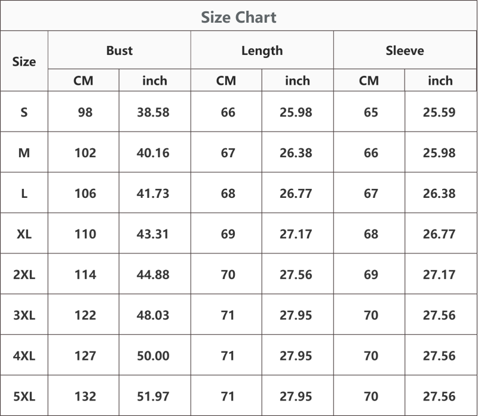Image resolution: width=478 pixels, height=416 pixels.
Task: Click bust inch value 50.00
Action: pos(153,356)
